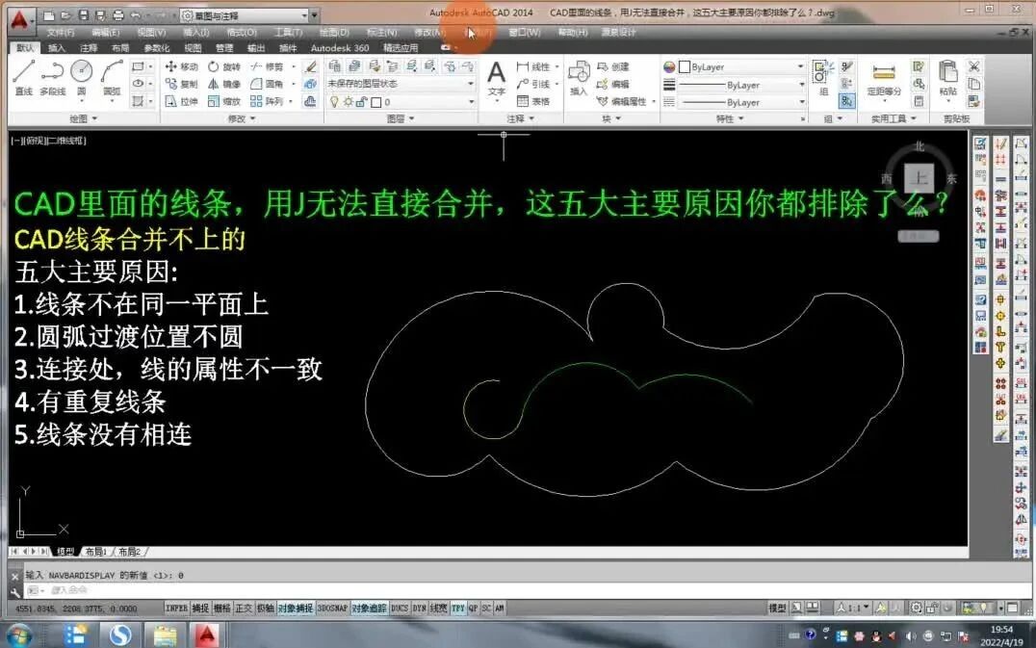
Task: Click the scissors Cut icon in 剪贴板
Action: 973,66
